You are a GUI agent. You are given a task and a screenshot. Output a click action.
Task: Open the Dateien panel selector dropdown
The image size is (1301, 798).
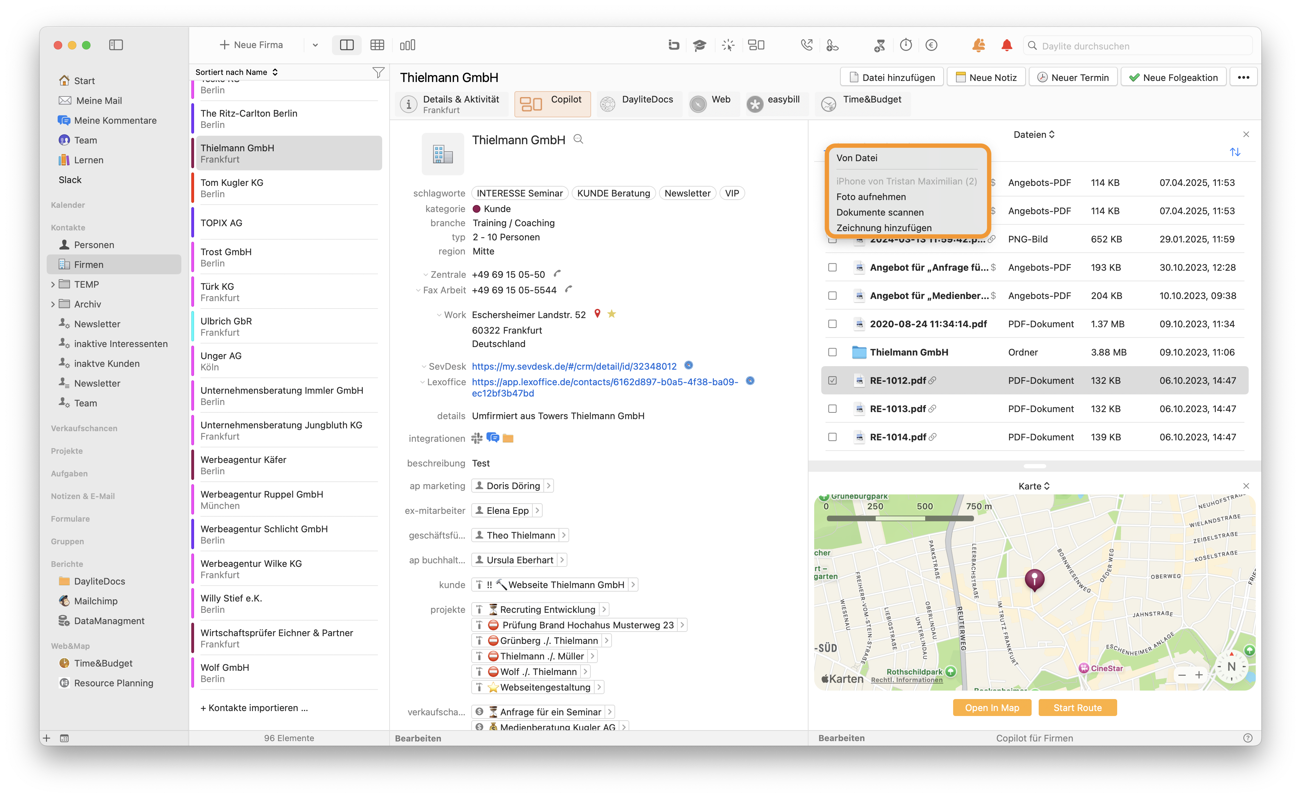tap(1034, 135)
